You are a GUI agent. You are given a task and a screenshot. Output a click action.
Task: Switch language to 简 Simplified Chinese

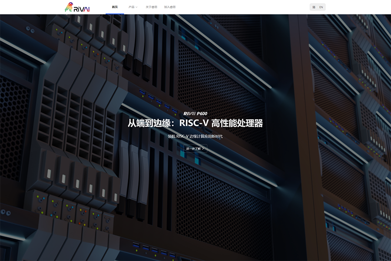314,7
